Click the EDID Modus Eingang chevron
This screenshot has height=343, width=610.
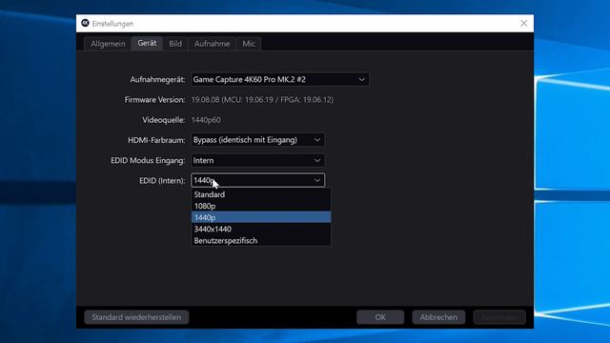317,160
